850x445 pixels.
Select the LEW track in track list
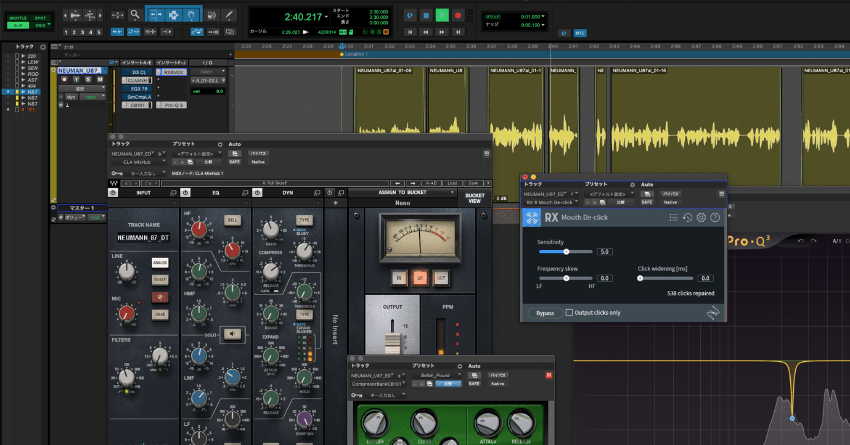pos(33,62)
